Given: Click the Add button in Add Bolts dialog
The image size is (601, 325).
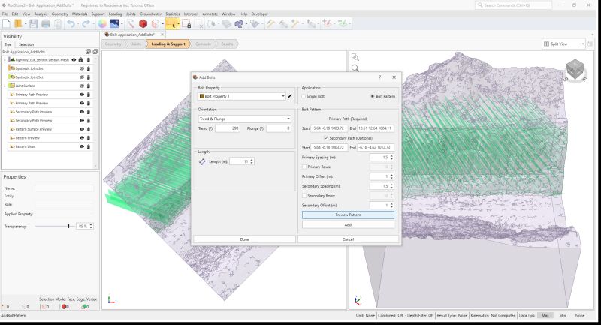Looking at the screenshot, I should point(348,224).
